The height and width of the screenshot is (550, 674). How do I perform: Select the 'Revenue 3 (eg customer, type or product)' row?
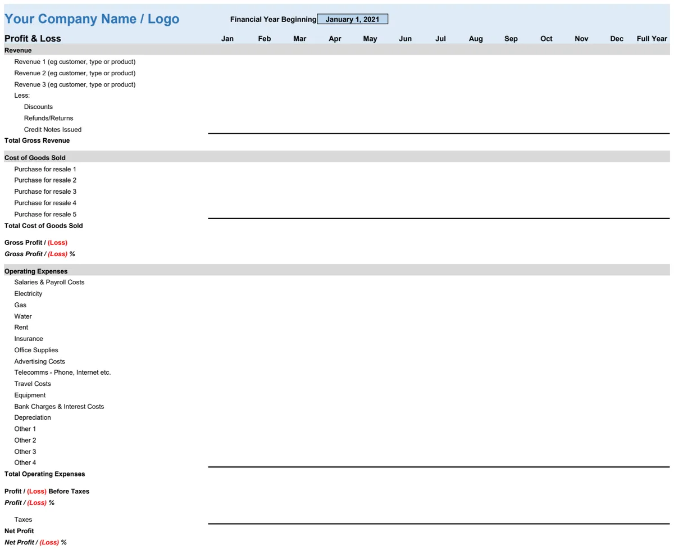click(75, 84)
